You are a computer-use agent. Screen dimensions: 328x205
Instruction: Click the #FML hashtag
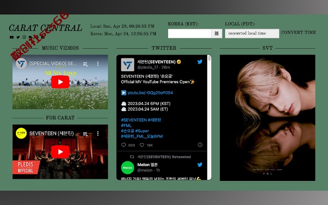pyautogui.click(x=126, y=126)
